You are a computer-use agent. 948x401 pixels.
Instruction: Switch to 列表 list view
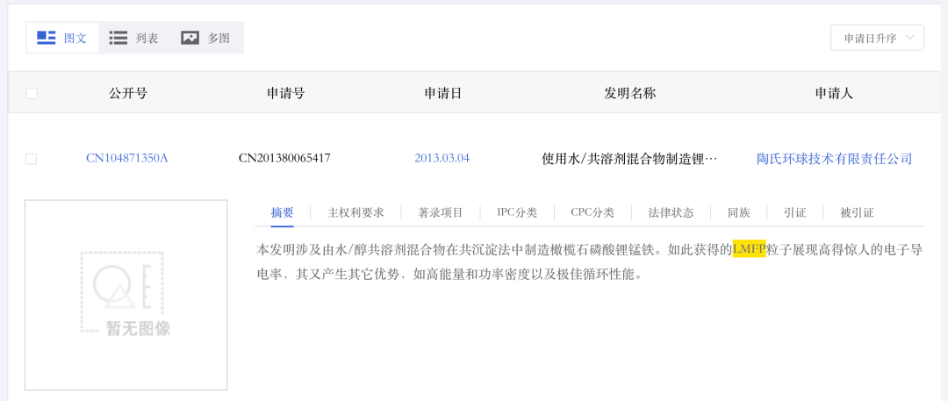[x=134, y=38]
